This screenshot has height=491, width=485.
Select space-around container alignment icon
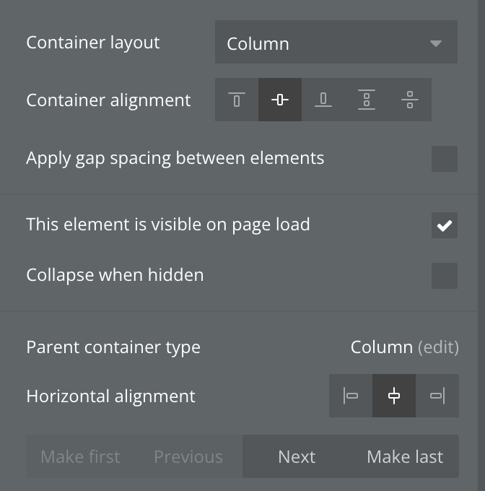pyautogui.click(x=409, y=100)
